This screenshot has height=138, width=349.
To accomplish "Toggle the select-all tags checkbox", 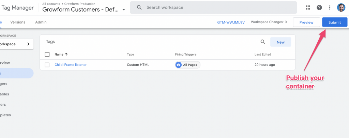I will [x=47, y=54].
